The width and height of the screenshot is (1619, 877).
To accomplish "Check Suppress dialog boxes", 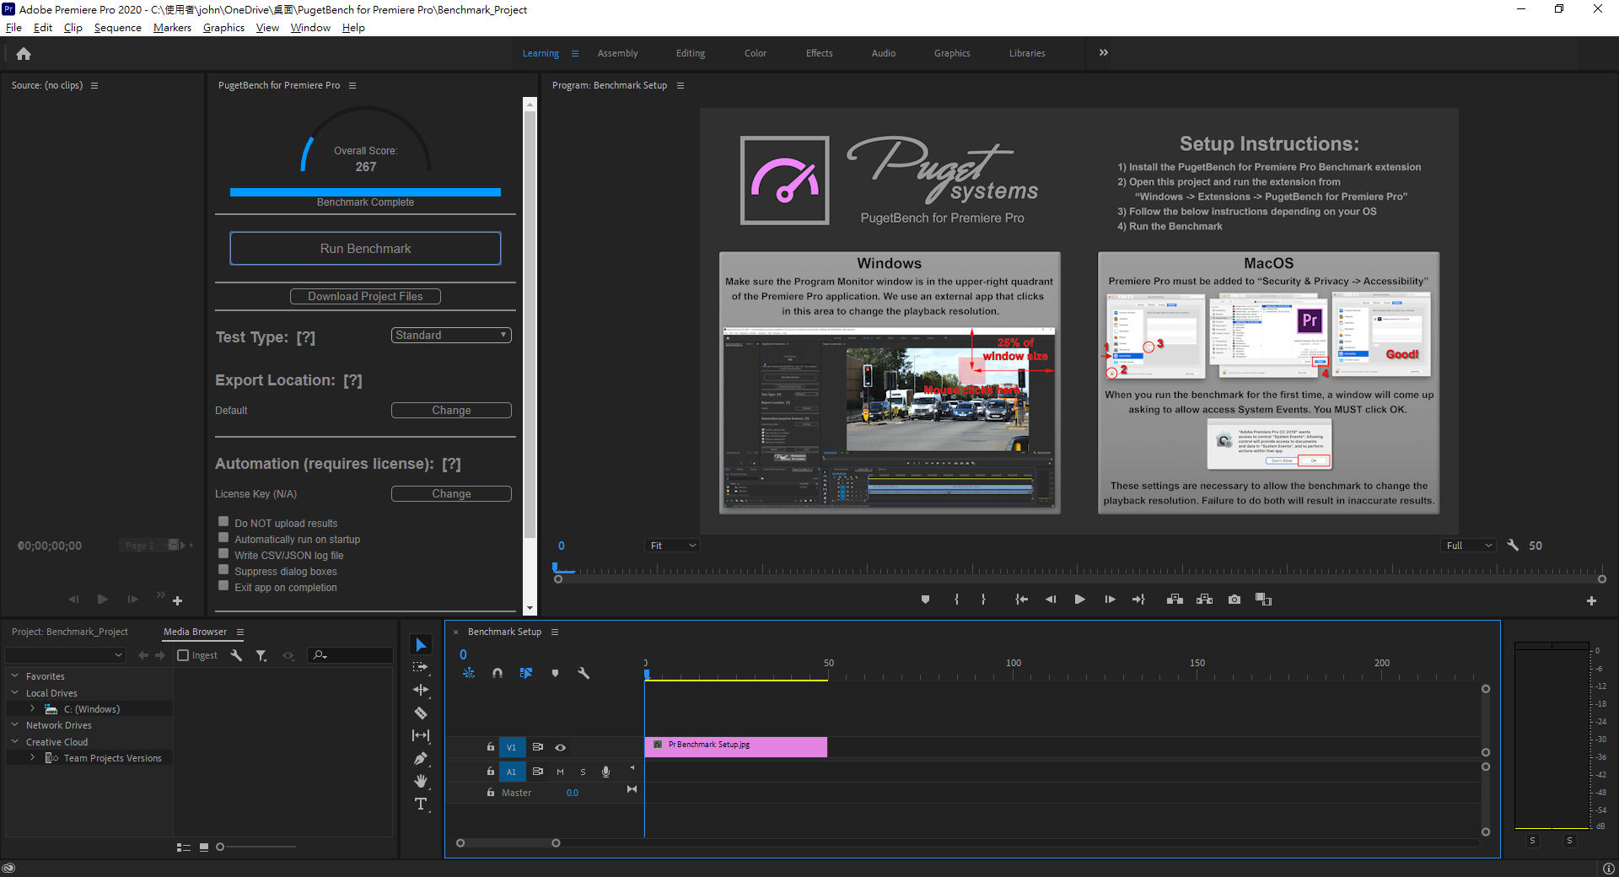I will pos(223,570).
